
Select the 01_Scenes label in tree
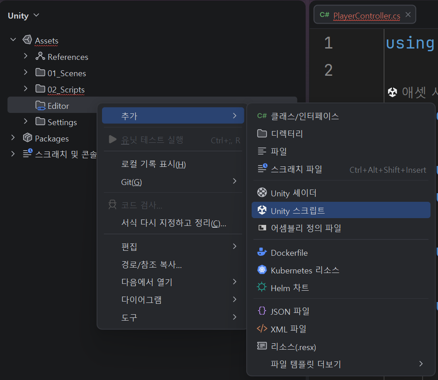click(x=67, y=73)
